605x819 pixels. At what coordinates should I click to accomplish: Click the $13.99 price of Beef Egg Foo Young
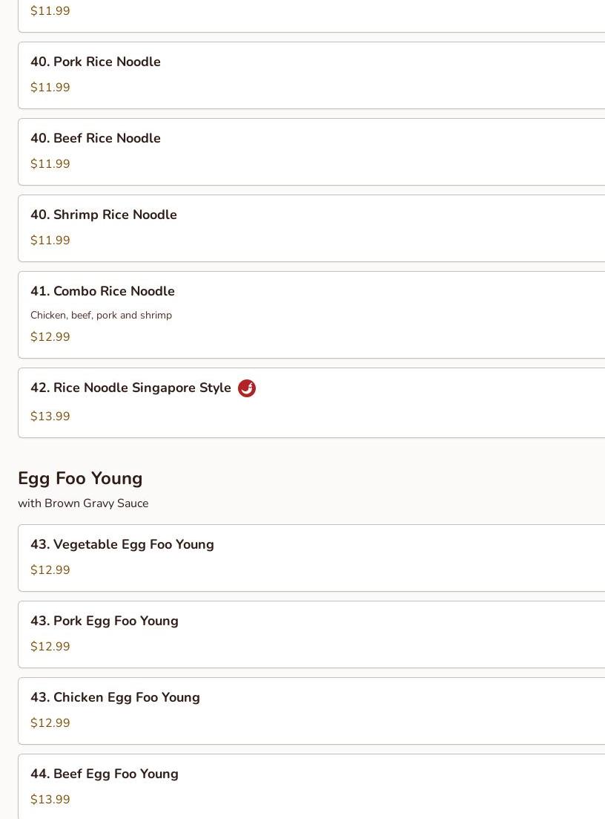coord(50,800)
